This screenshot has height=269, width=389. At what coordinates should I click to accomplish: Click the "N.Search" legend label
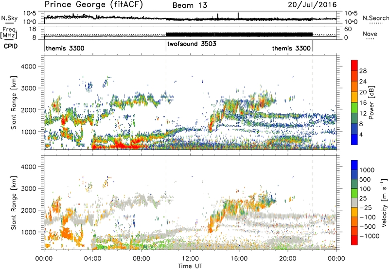coord(375,18)
